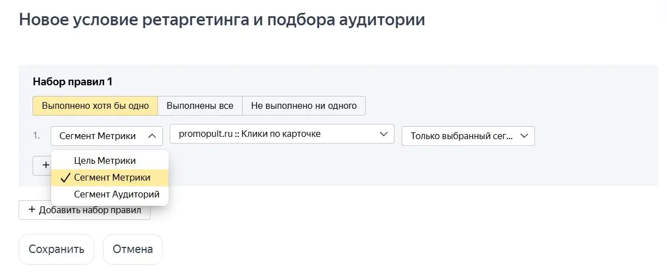Click the chevron next to "Только выбранный сег..."

[524, 136]
